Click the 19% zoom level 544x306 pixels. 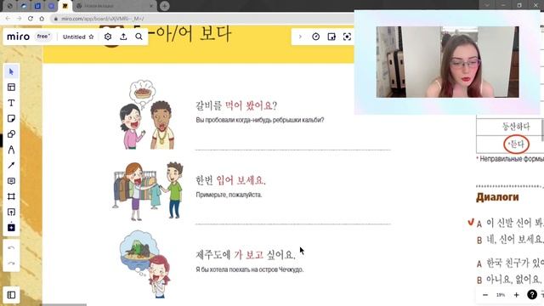point(501,295)
